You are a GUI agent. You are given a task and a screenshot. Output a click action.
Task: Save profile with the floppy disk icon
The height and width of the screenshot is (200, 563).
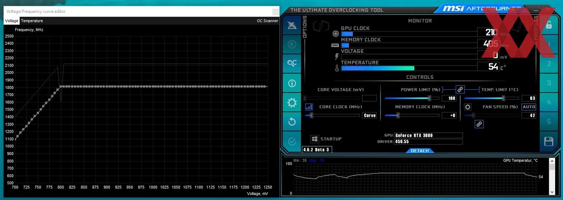549,142
